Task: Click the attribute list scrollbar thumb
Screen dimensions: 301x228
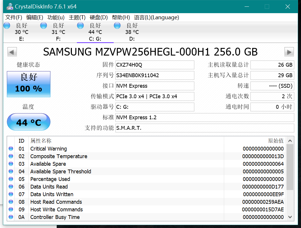Action: pyautogui.click(x=290, y=167)
